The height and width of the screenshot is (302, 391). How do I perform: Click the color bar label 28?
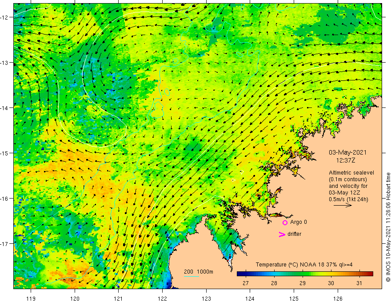[274, 283]
